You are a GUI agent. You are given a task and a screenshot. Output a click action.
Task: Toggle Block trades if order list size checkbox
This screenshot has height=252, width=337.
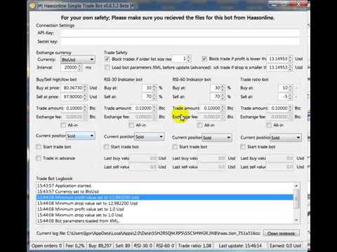[107, 59]
